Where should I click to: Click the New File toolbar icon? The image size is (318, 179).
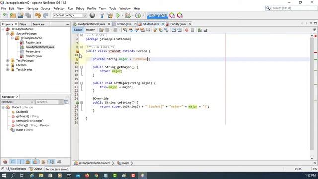coord(5,15)
